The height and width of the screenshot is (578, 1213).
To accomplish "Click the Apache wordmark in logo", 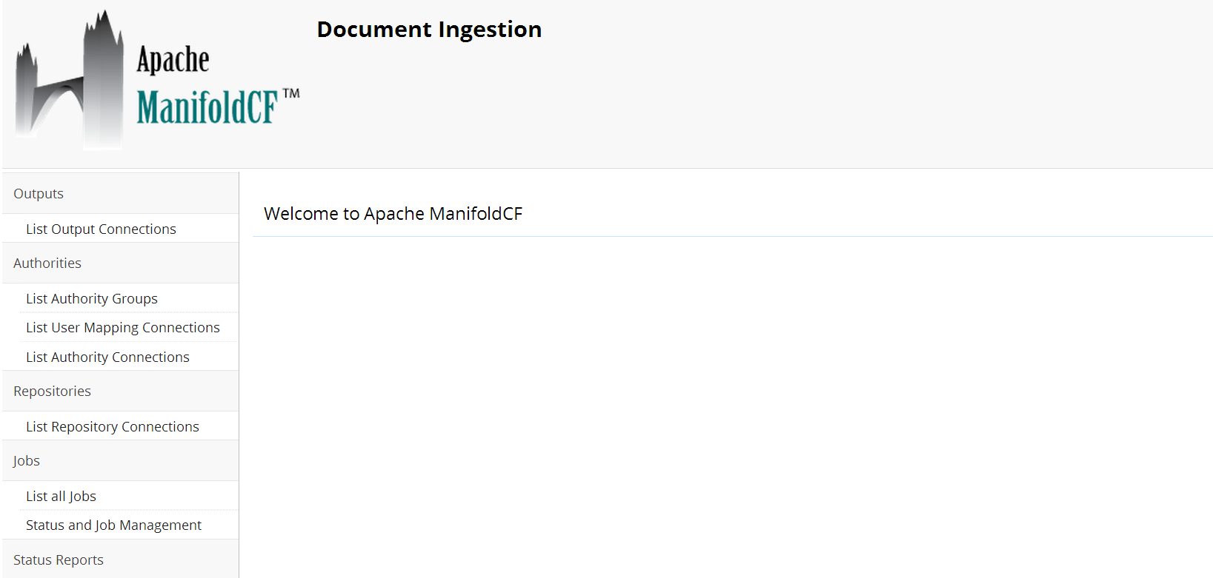I will pos(173,59).
